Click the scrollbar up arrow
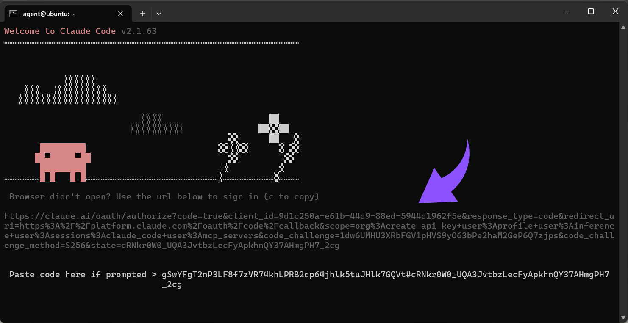This screenshot has height=323, width=628. coord(623,28)
